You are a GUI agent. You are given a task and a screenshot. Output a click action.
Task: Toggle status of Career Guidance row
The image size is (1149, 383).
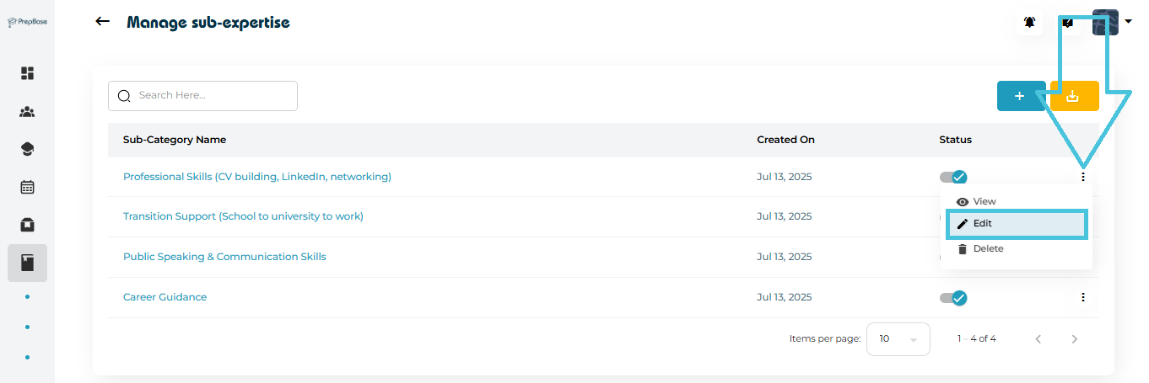(x=953, y=297)
